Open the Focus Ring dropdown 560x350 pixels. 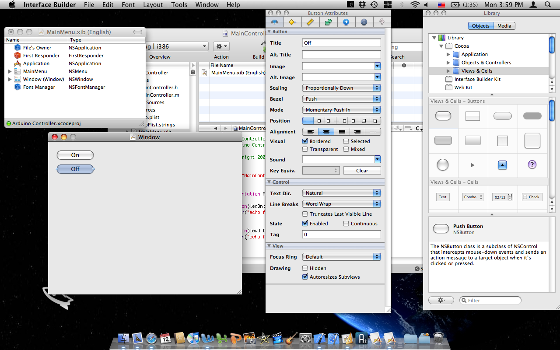pyautogui.click(x=342, y=257)
